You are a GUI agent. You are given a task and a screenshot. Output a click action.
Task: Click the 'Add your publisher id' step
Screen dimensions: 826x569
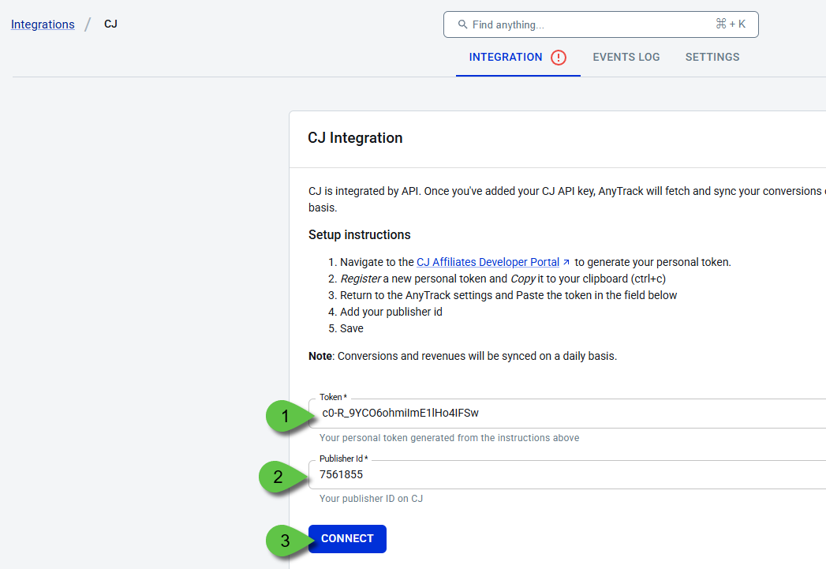(391, 312)
